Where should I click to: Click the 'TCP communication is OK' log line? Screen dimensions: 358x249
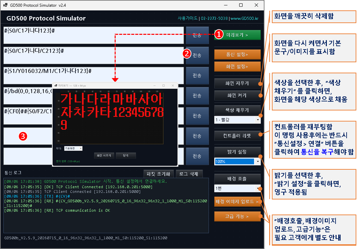(x=57, y=211)
